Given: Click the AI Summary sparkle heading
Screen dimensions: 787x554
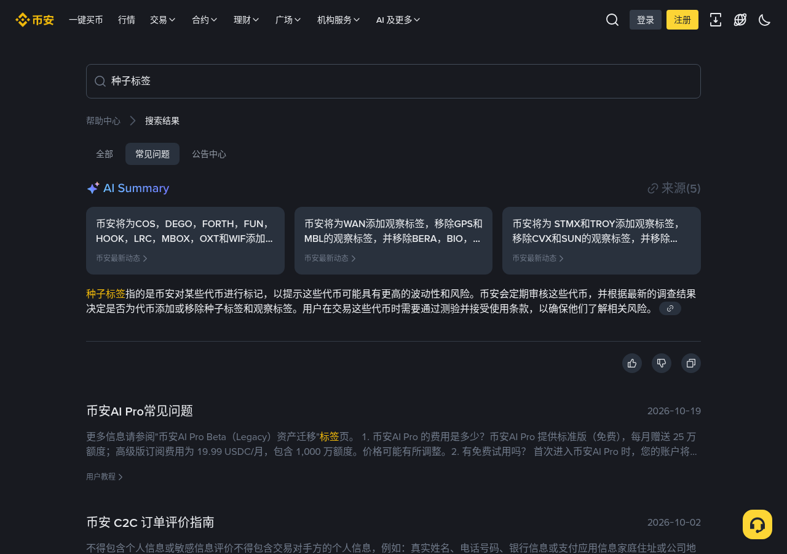Looking at the screenshot, I should (128, 188).
